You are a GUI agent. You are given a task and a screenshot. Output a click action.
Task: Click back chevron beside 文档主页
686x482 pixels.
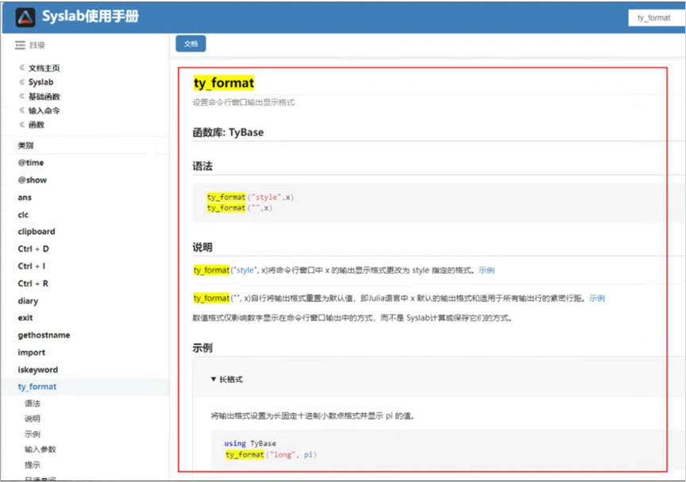tap(22, 67)
